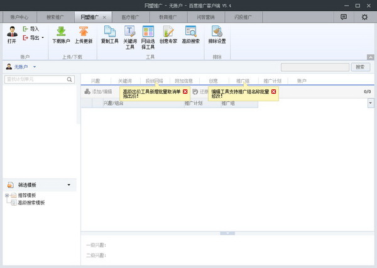Screen dimensions: 377x268
Task: Click the 搜索 search button
Action: (359, 67)
